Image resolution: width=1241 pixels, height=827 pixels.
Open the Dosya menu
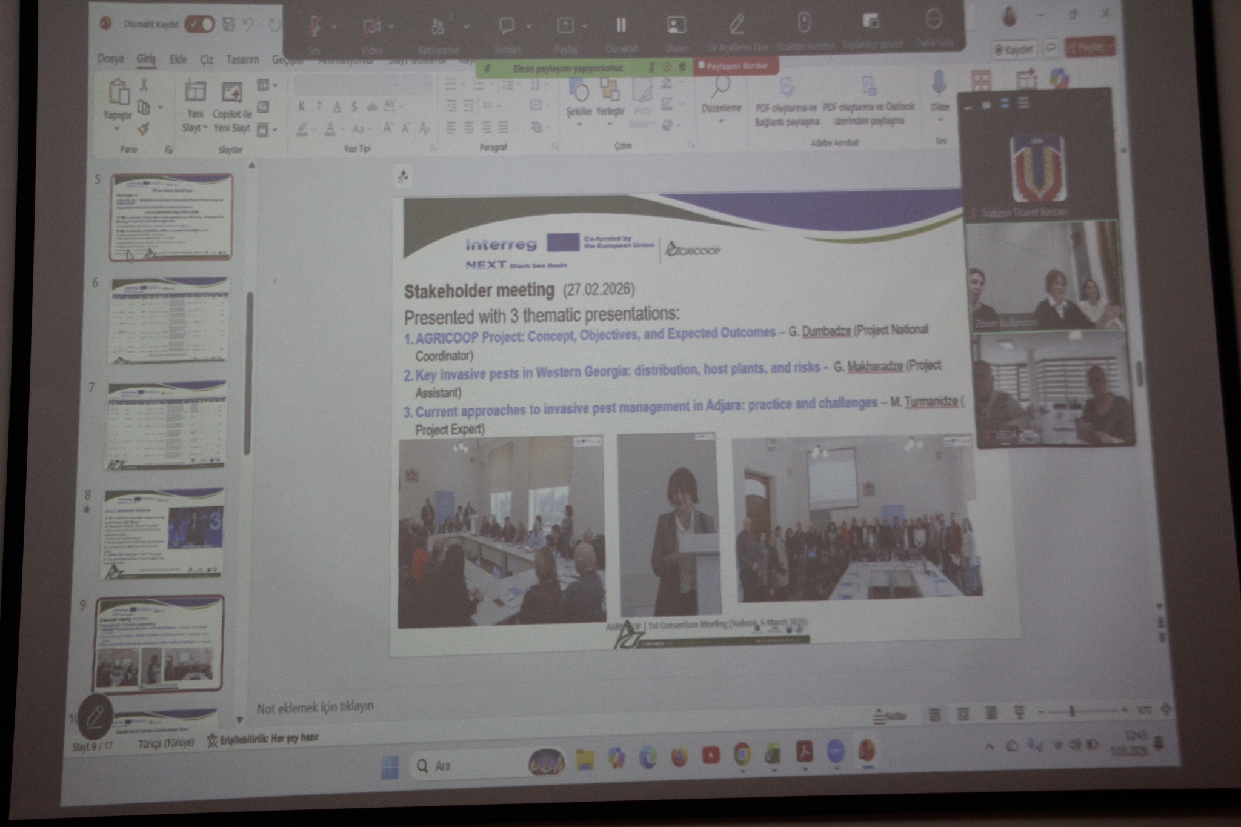point(110,59)
